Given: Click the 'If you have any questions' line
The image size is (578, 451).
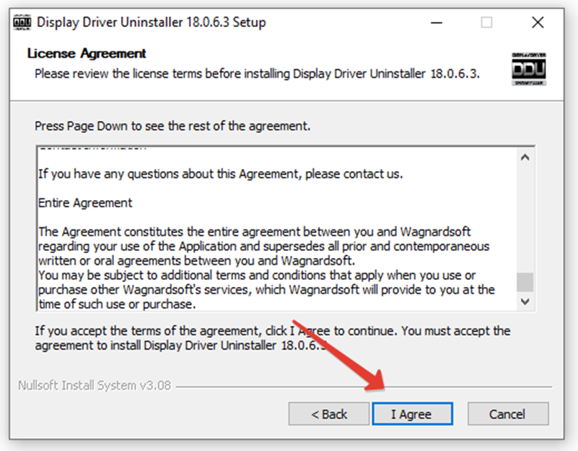Looking at the screenshot, I should (220, 174).
